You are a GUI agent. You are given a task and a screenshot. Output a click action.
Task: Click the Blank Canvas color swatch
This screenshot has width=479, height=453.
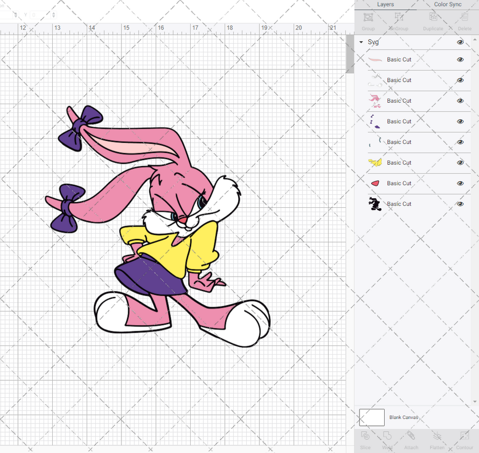coord(372,417)
